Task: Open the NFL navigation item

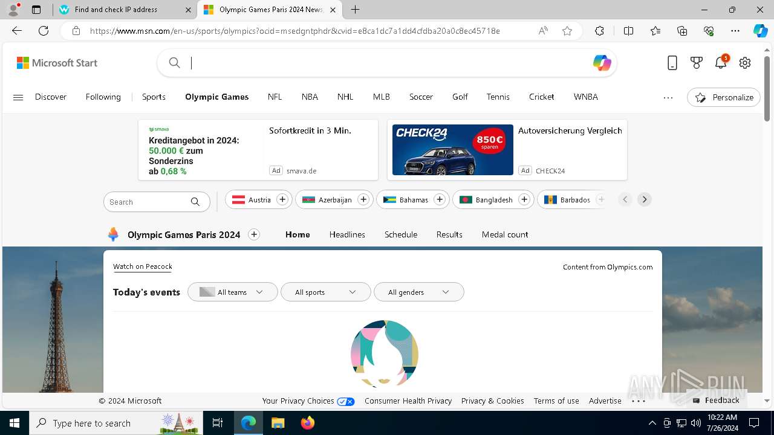Action: pyautogui.click(x=275, y=97)
